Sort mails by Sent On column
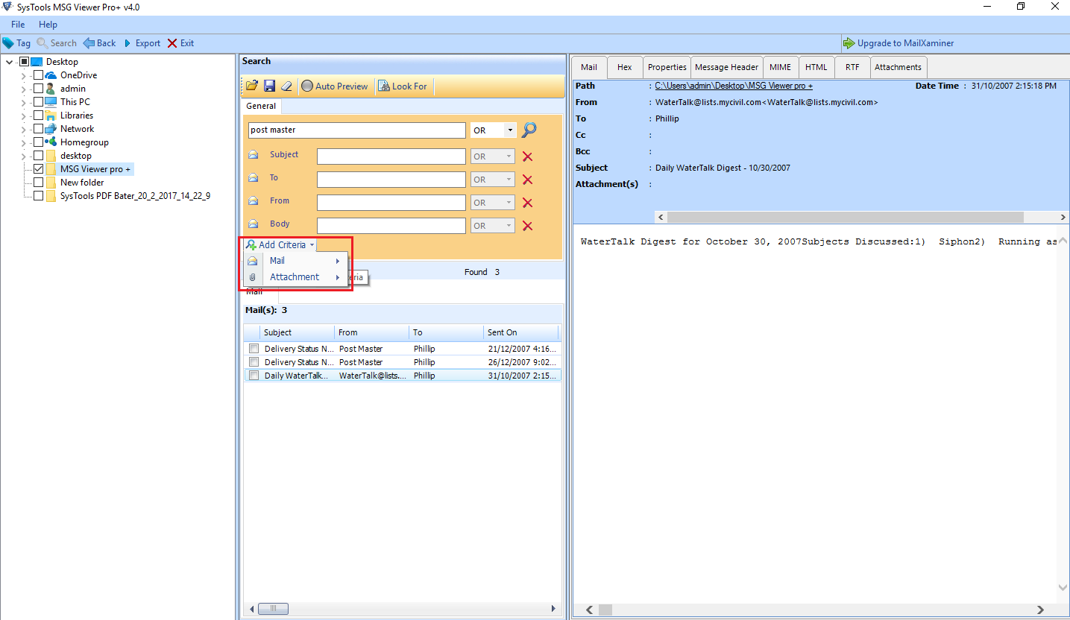The width and height of the screenshot is (1070, 620). click(x=520, y=332)
